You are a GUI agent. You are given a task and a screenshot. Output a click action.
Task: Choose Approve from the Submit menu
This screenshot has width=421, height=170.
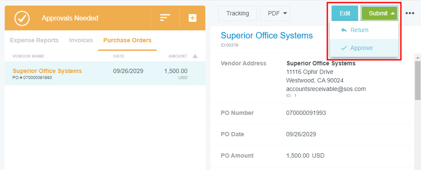pyautogui.click(x=364, y=48)
